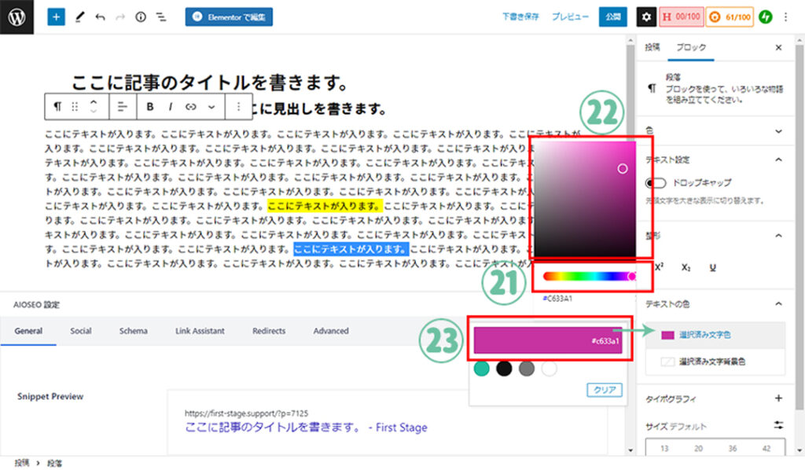This screenshot has width=805, height=470.
Task: Open the block inserter plus button
Action: (x=56, y=17)
